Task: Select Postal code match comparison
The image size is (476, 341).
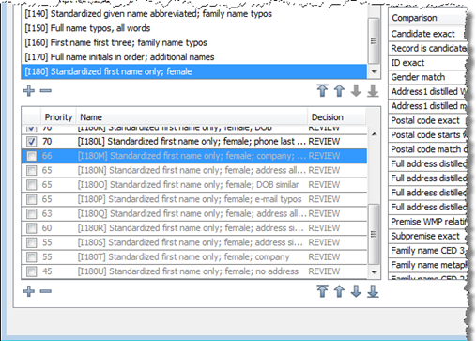Action: tap(428, 149)
